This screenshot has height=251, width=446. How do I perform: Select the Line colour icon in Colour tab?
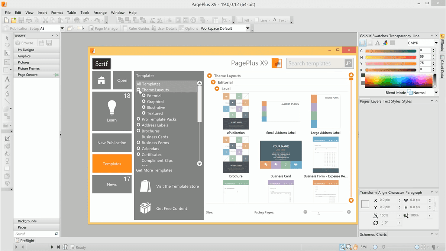tap(370, 43)
